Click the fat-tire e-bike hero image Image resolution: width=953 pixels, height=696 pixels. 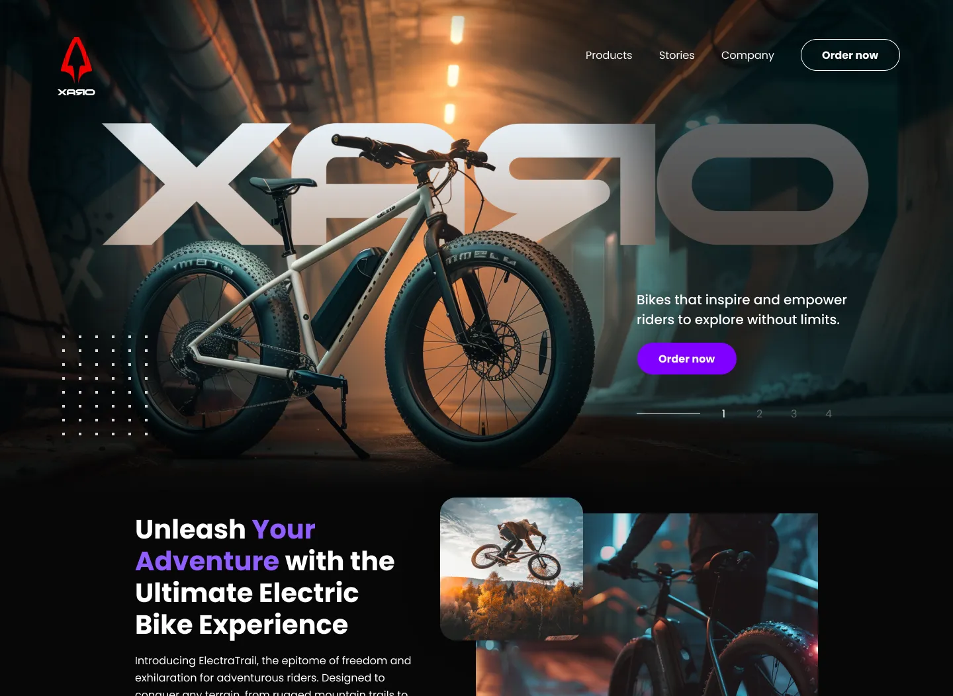click(361, 298)
